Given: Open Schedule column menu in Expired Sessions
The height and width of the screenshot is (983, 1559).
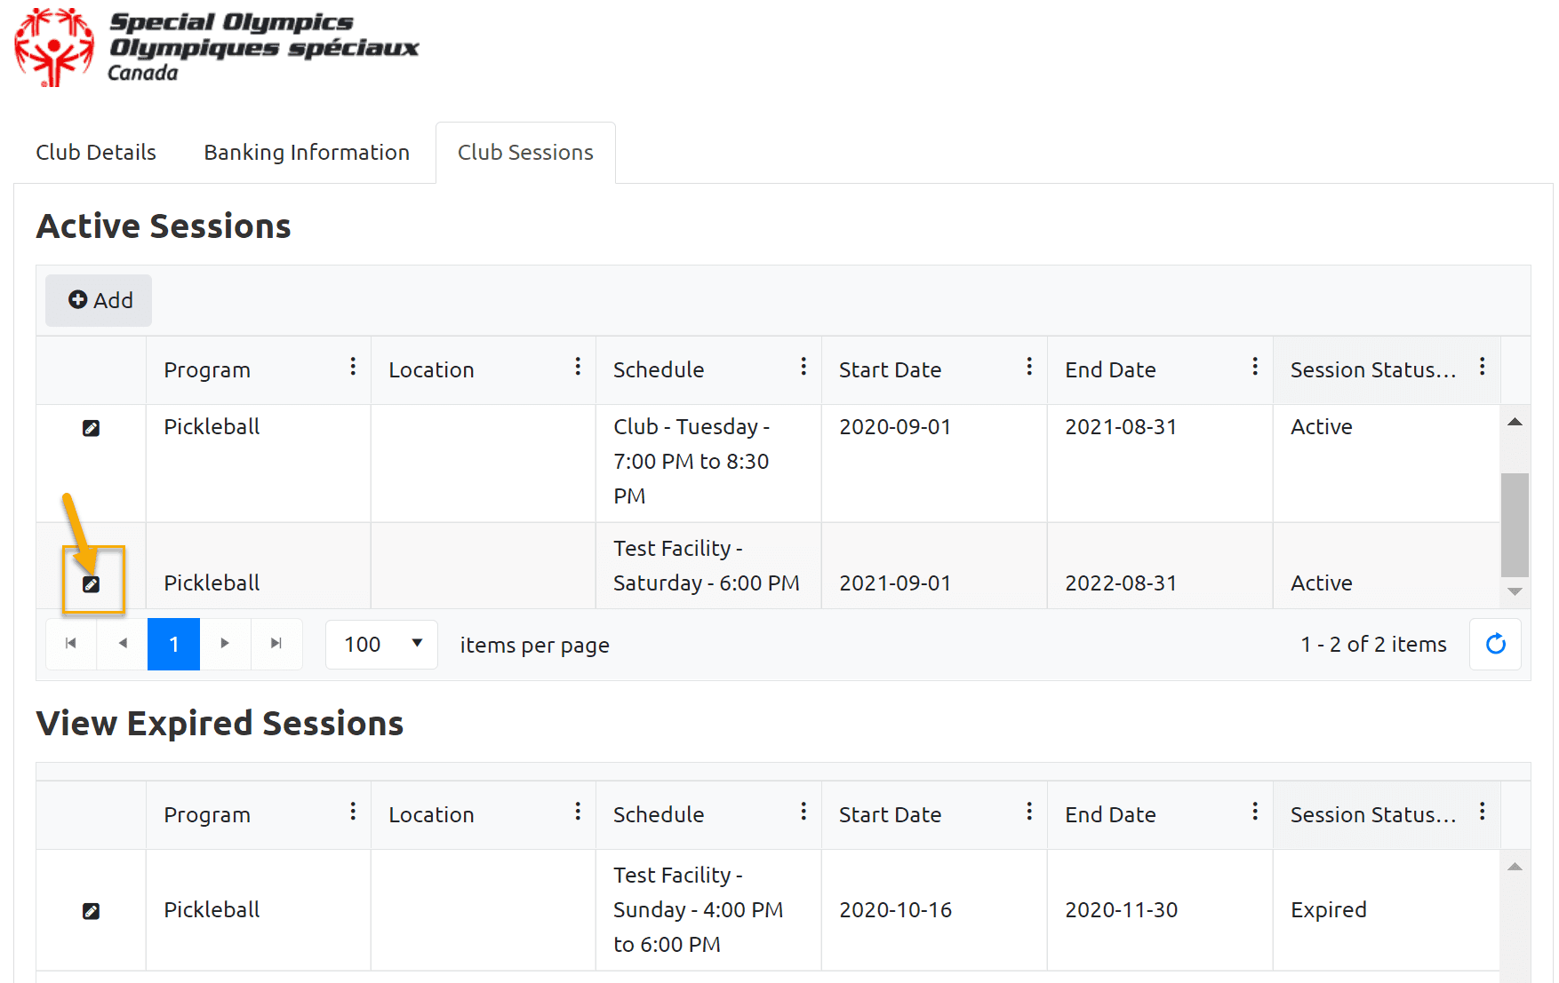Looking at the screenshot, I should point(803,812).
